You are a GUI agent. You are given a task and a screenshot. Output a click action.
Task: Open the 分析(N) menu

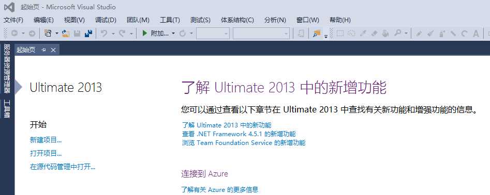(275, 20)
